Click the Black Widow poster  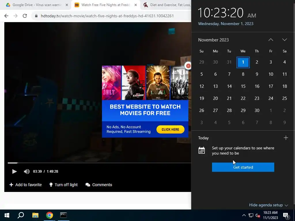coord(134,83)
